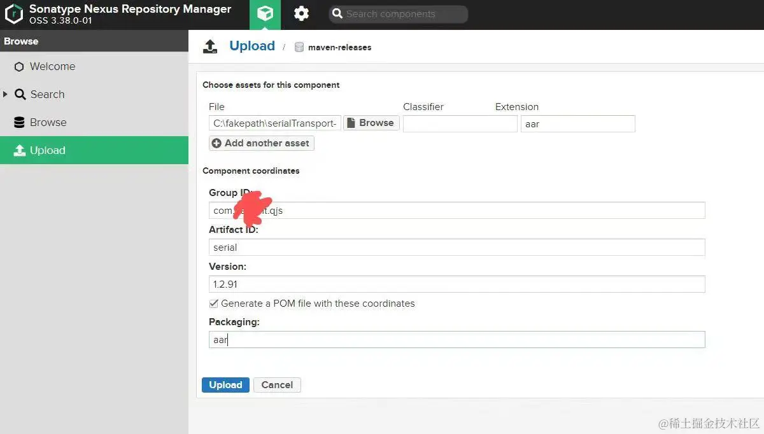The image size is (764, 434).
Task: Click the plus icon on Add another asset
Action: (x=216, y=143)
